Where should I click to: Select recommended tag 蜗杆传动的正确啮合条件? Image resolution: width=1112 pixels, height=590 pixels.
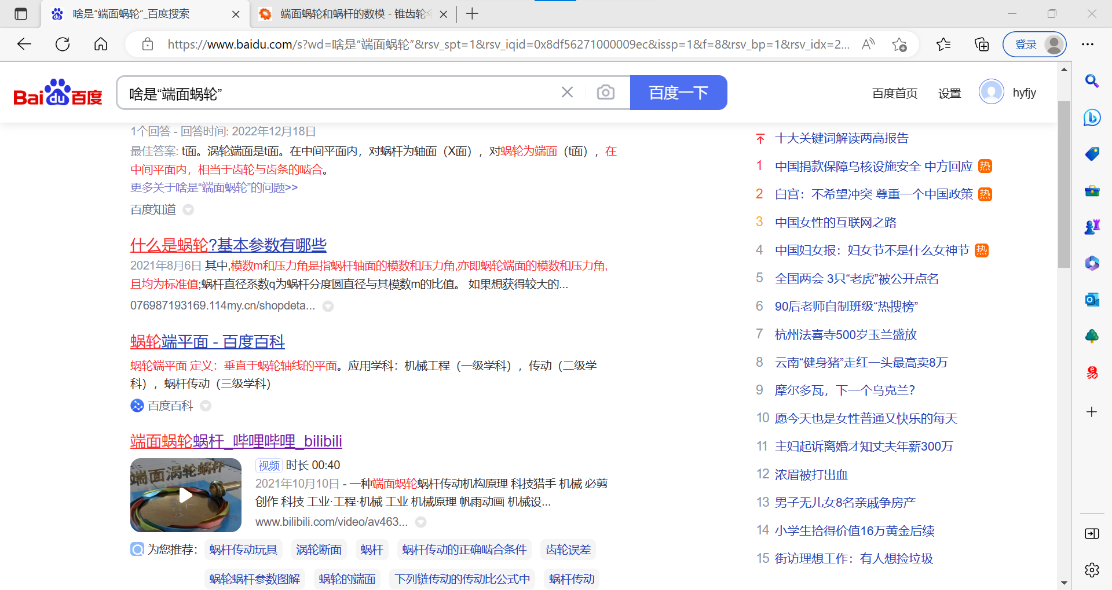pos(464,550)
